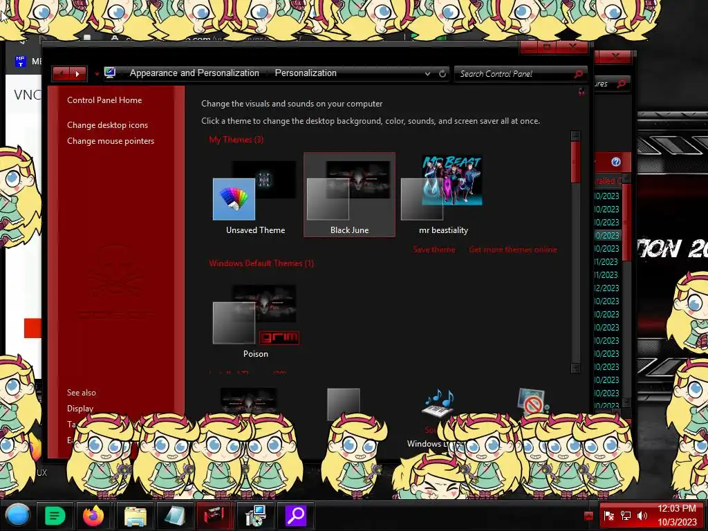Select the Black June theme
Screen dimensions: 708x531
click(x=349, y=194)
